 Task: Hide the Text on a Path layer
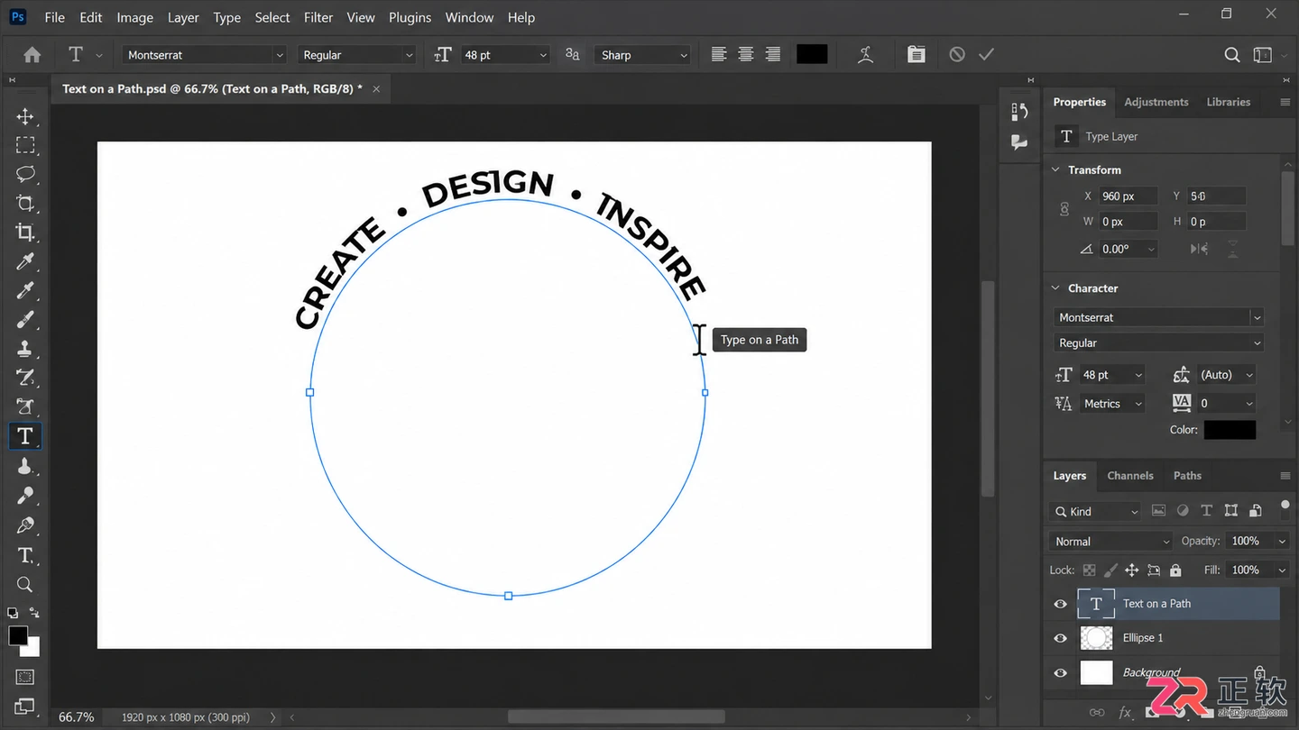click(x=1061, y=604)
